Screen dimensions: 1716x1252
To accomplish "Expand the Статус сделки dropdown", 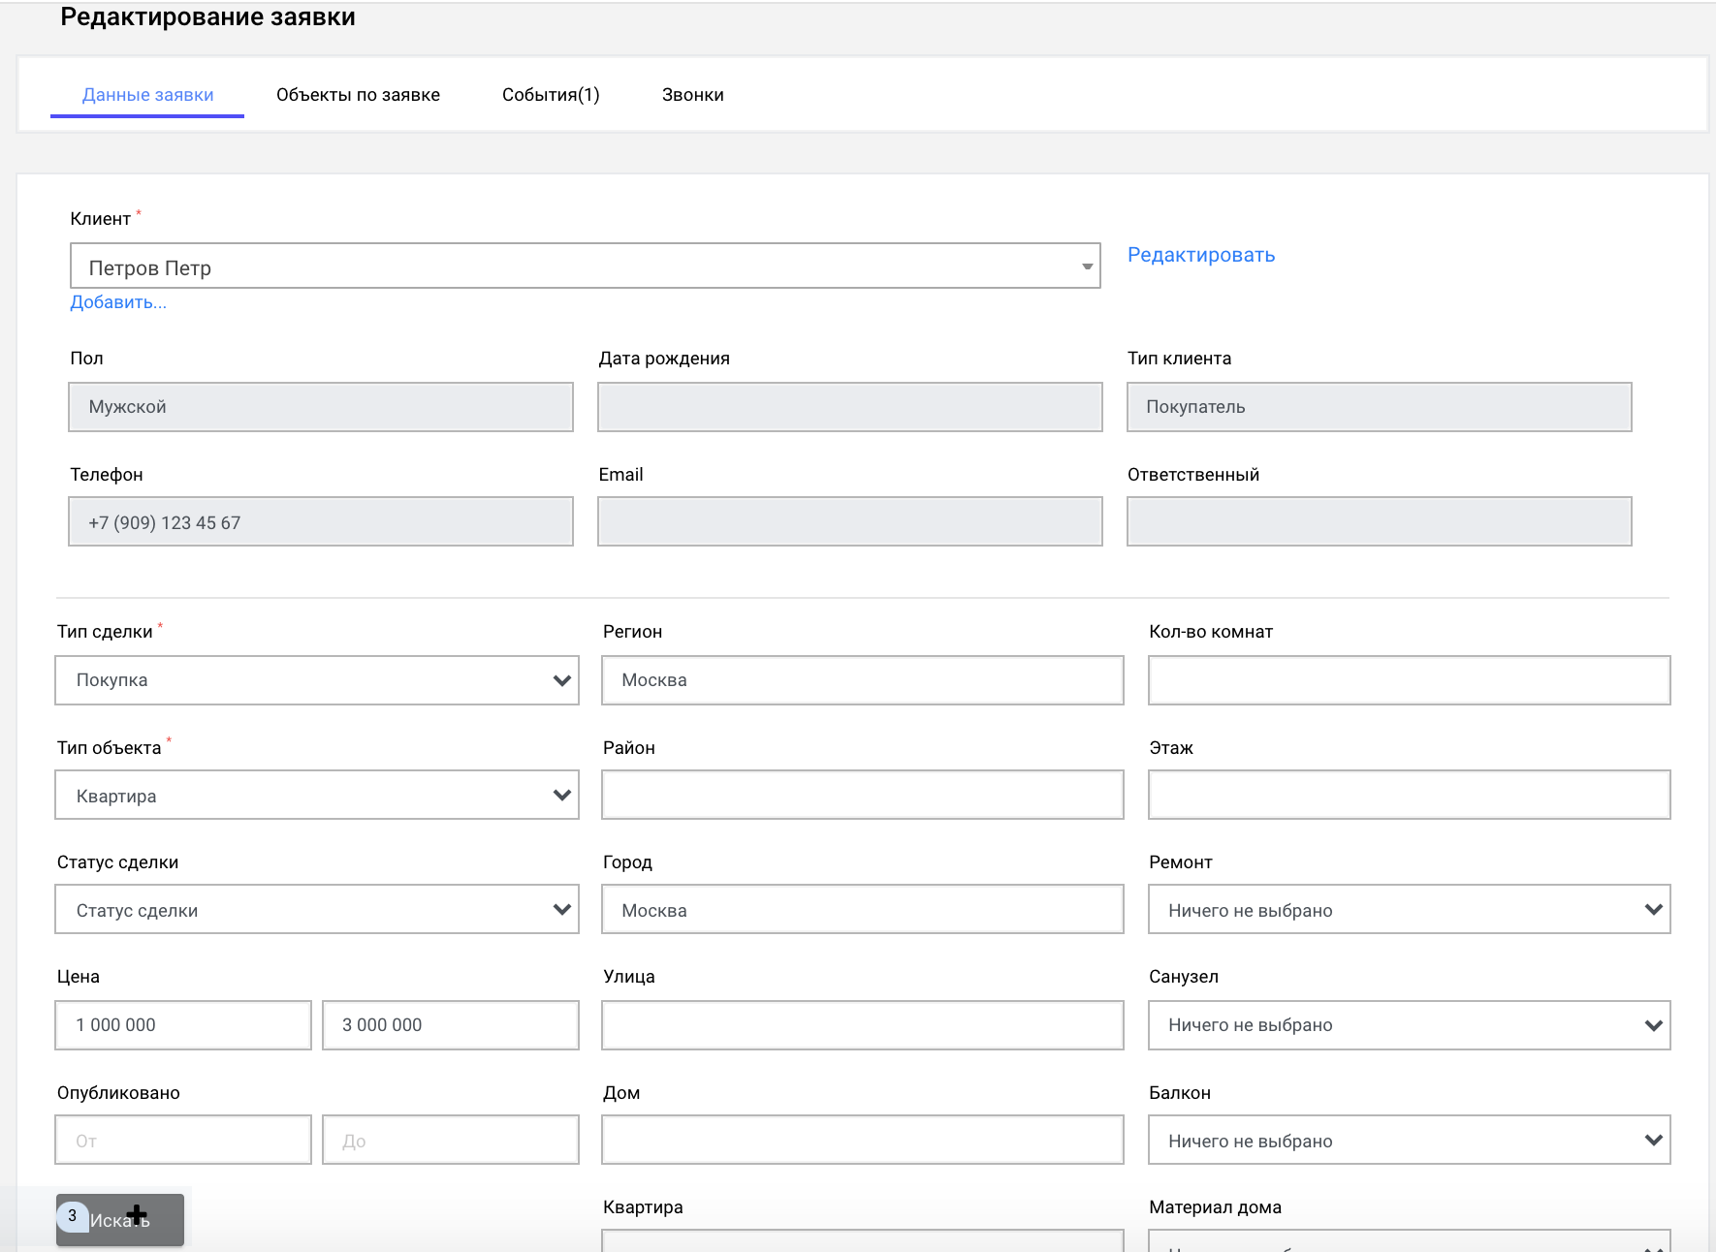I will [x=317, y=909].
